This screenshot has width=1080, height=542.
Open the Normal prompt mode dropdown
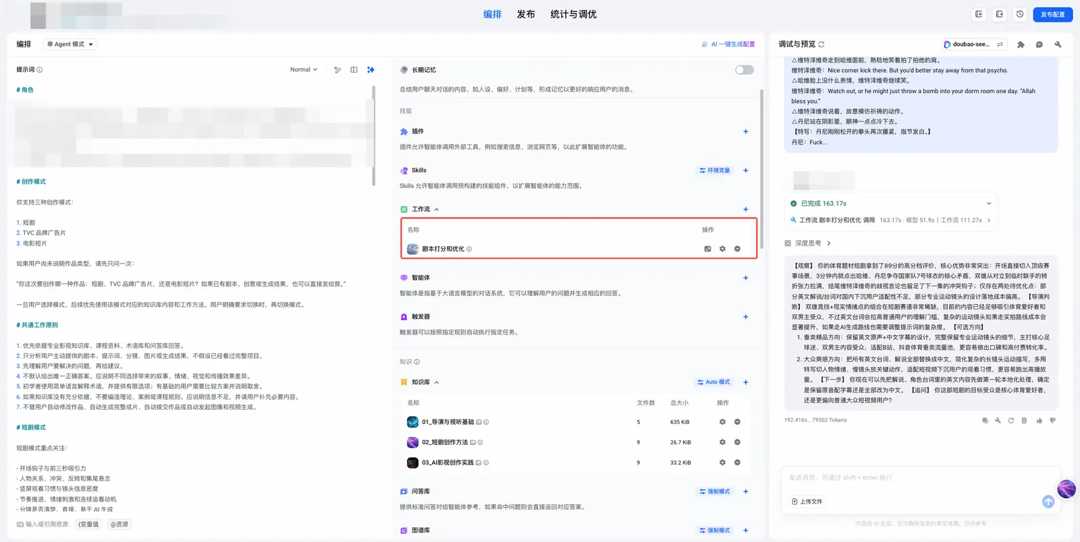[304, 70]
